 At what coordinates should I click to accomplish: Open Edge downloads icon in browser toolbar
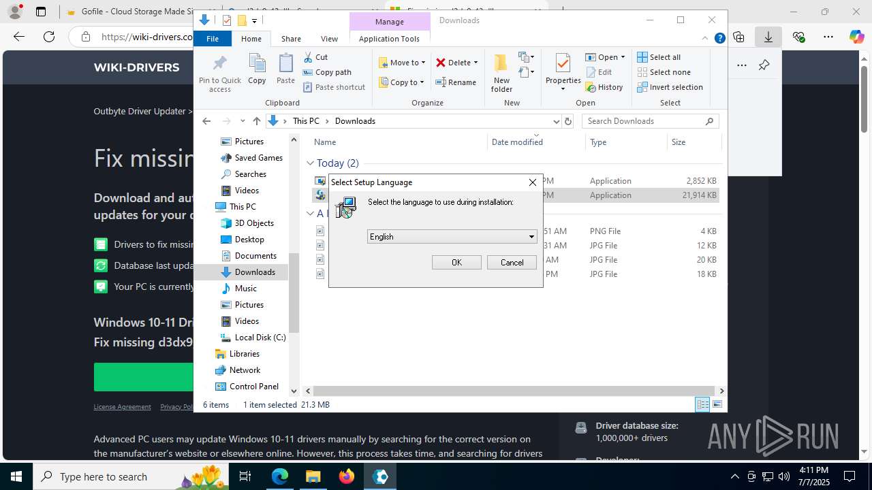click(x=768, y=37)
